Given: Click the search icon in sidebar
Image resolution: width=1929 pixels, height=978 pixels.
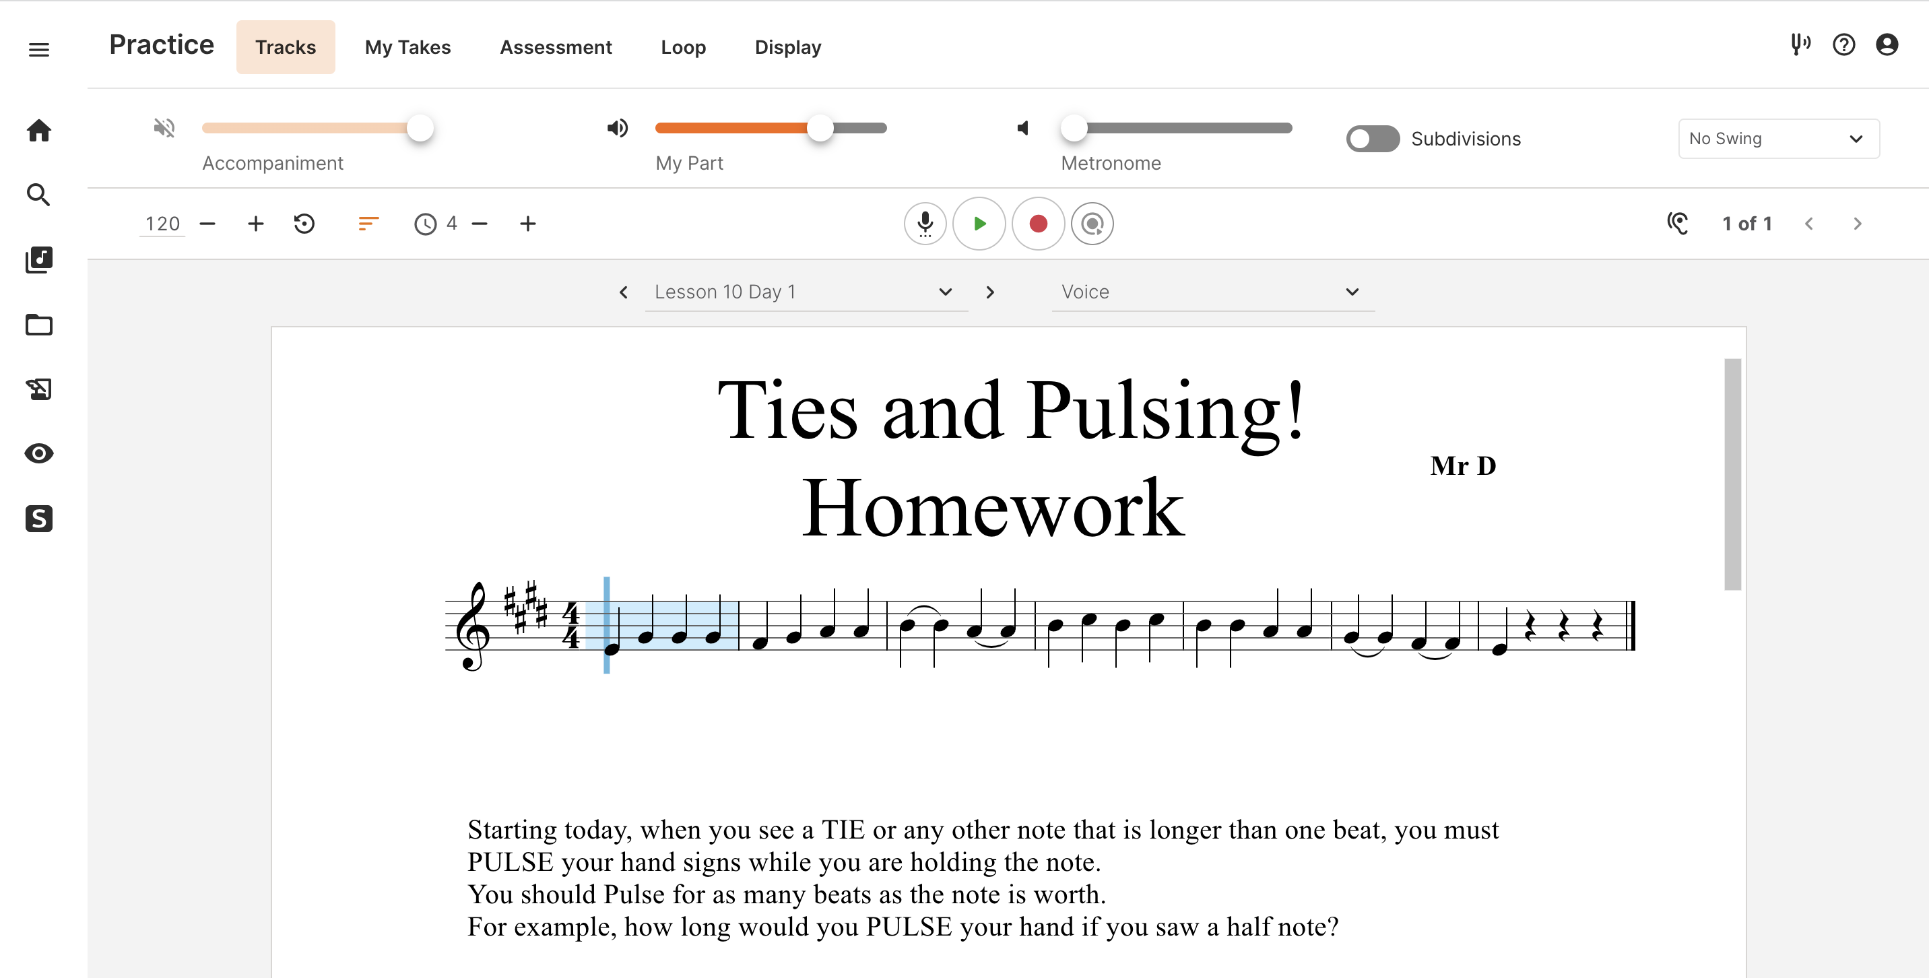Looking at the screenshot, I should (38, 196).
